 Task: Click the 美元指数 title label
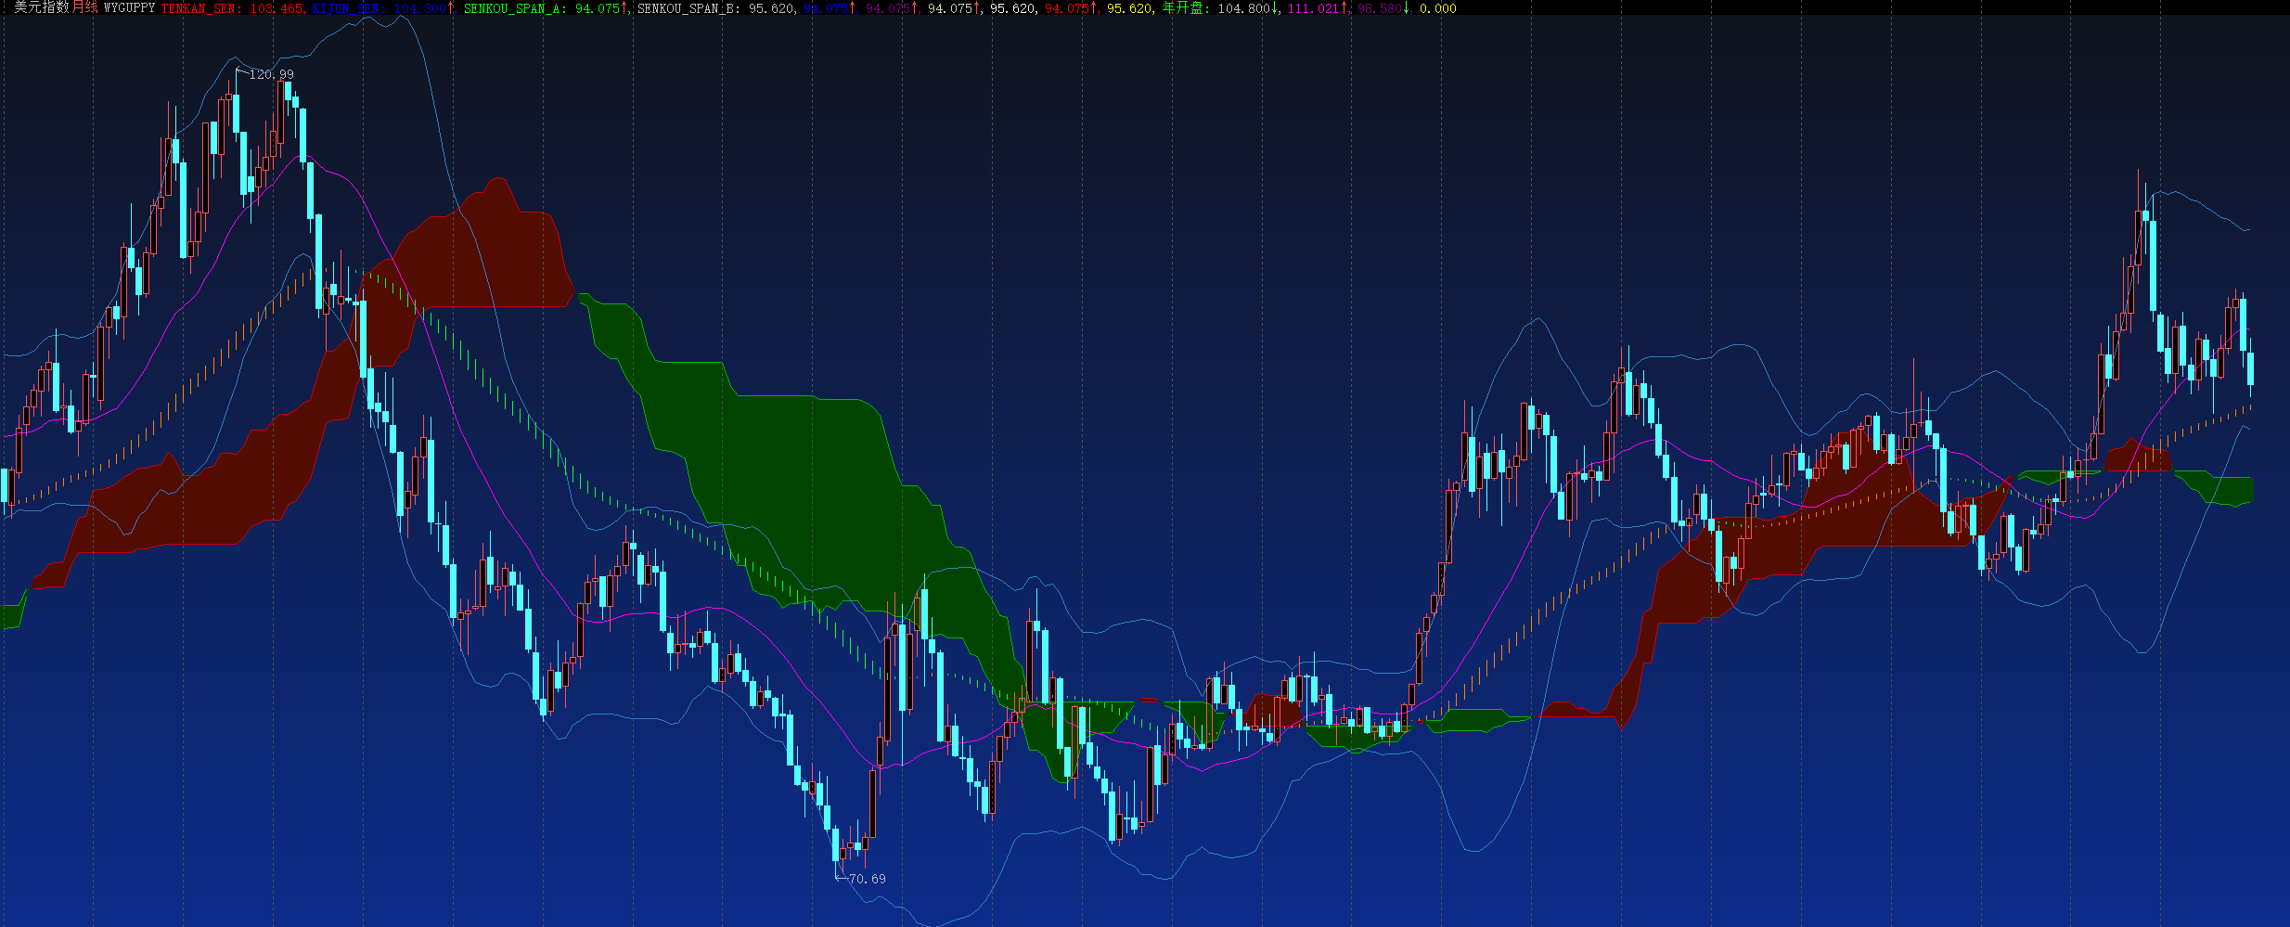click(x=42, y=8)
